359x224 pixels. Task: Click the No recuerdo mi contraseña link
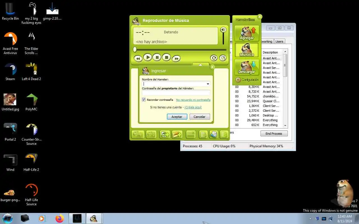pos(193,100)
